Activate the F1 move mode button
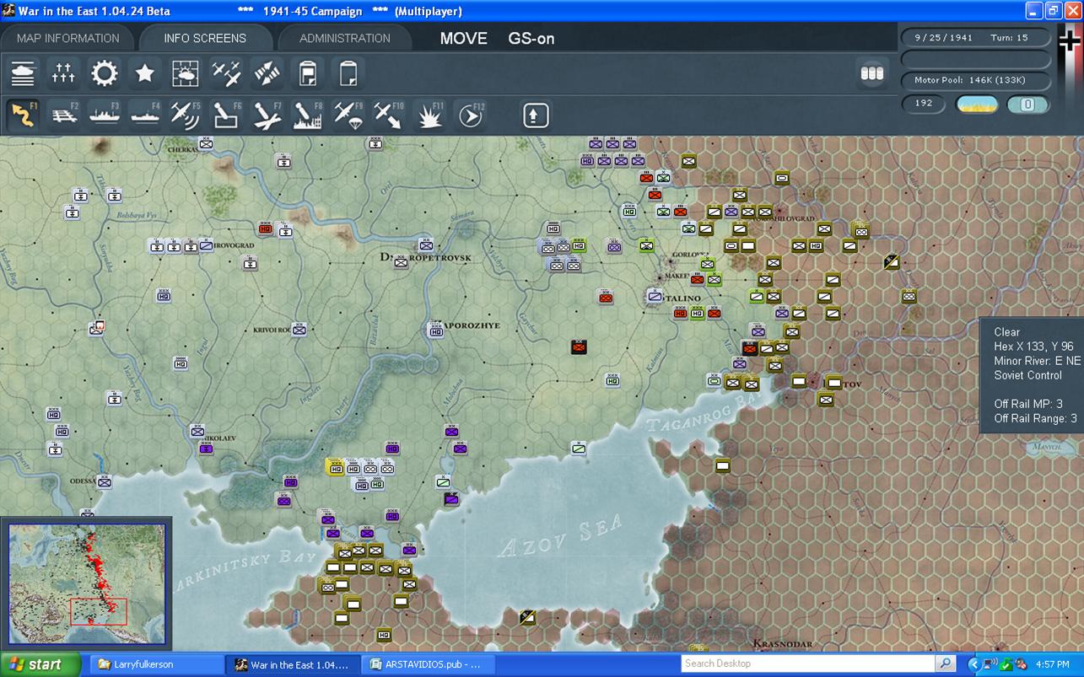The image size is (1084, 677). click(24, 115)
